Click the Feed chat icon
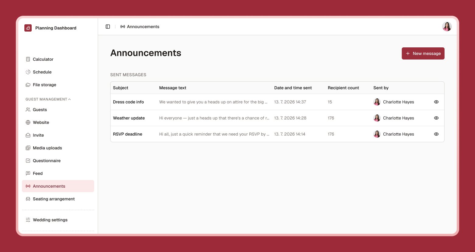The height and width of the screenshot is (252, 475). [28, 173]
